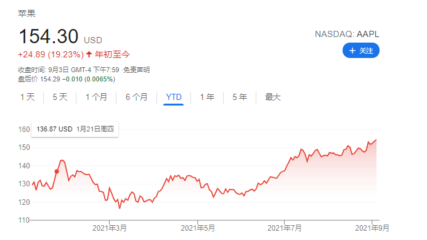Viewport: 427px width, 240px height.
Task: Click the 136.87 USD price tooltip
Action: 75,129
